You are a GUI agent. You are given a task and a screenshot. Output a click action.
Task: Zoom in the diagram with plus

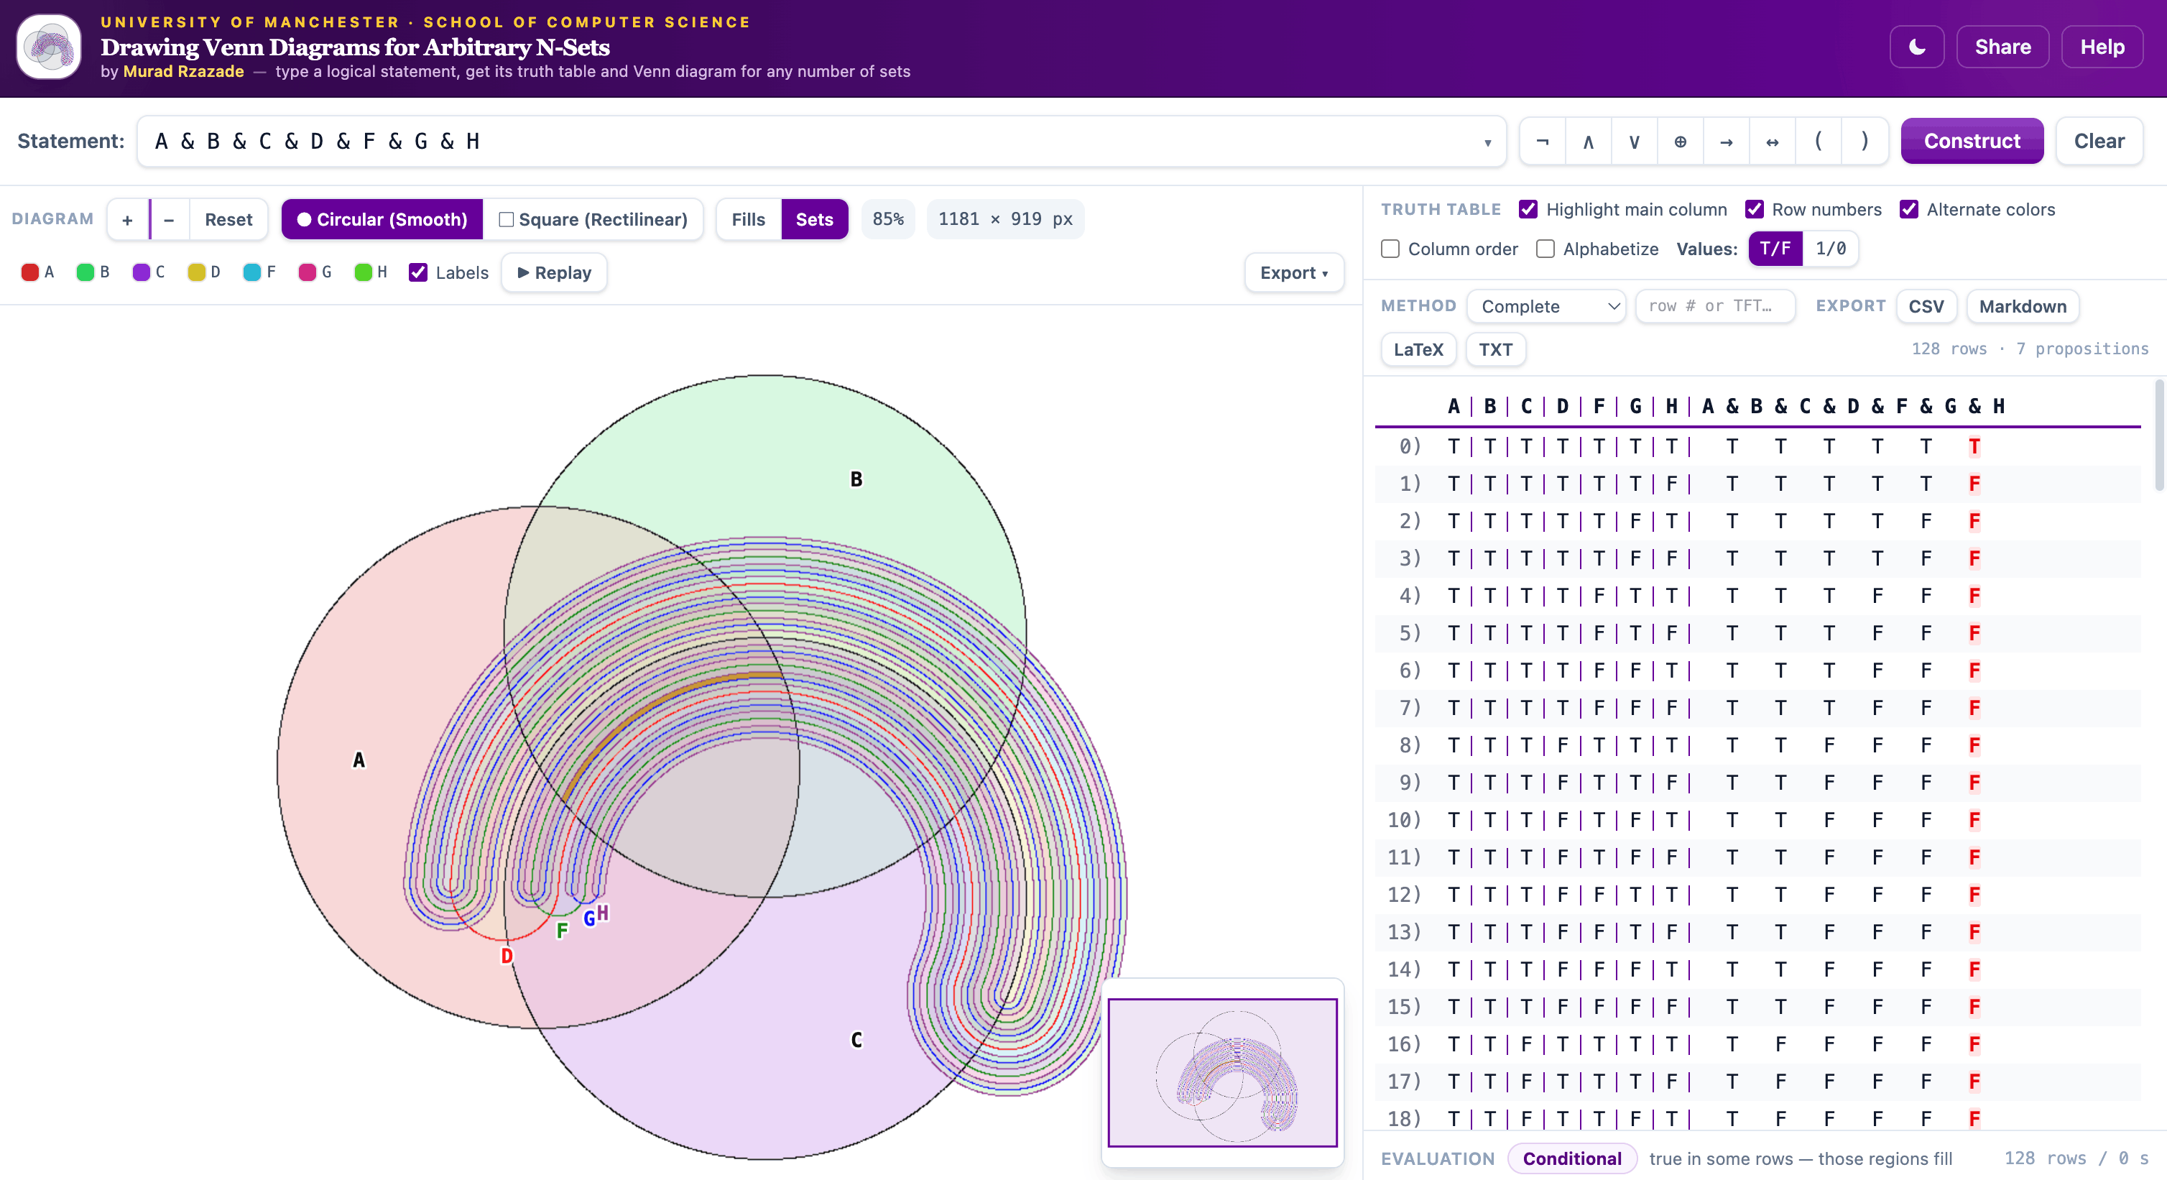(128, 220)
